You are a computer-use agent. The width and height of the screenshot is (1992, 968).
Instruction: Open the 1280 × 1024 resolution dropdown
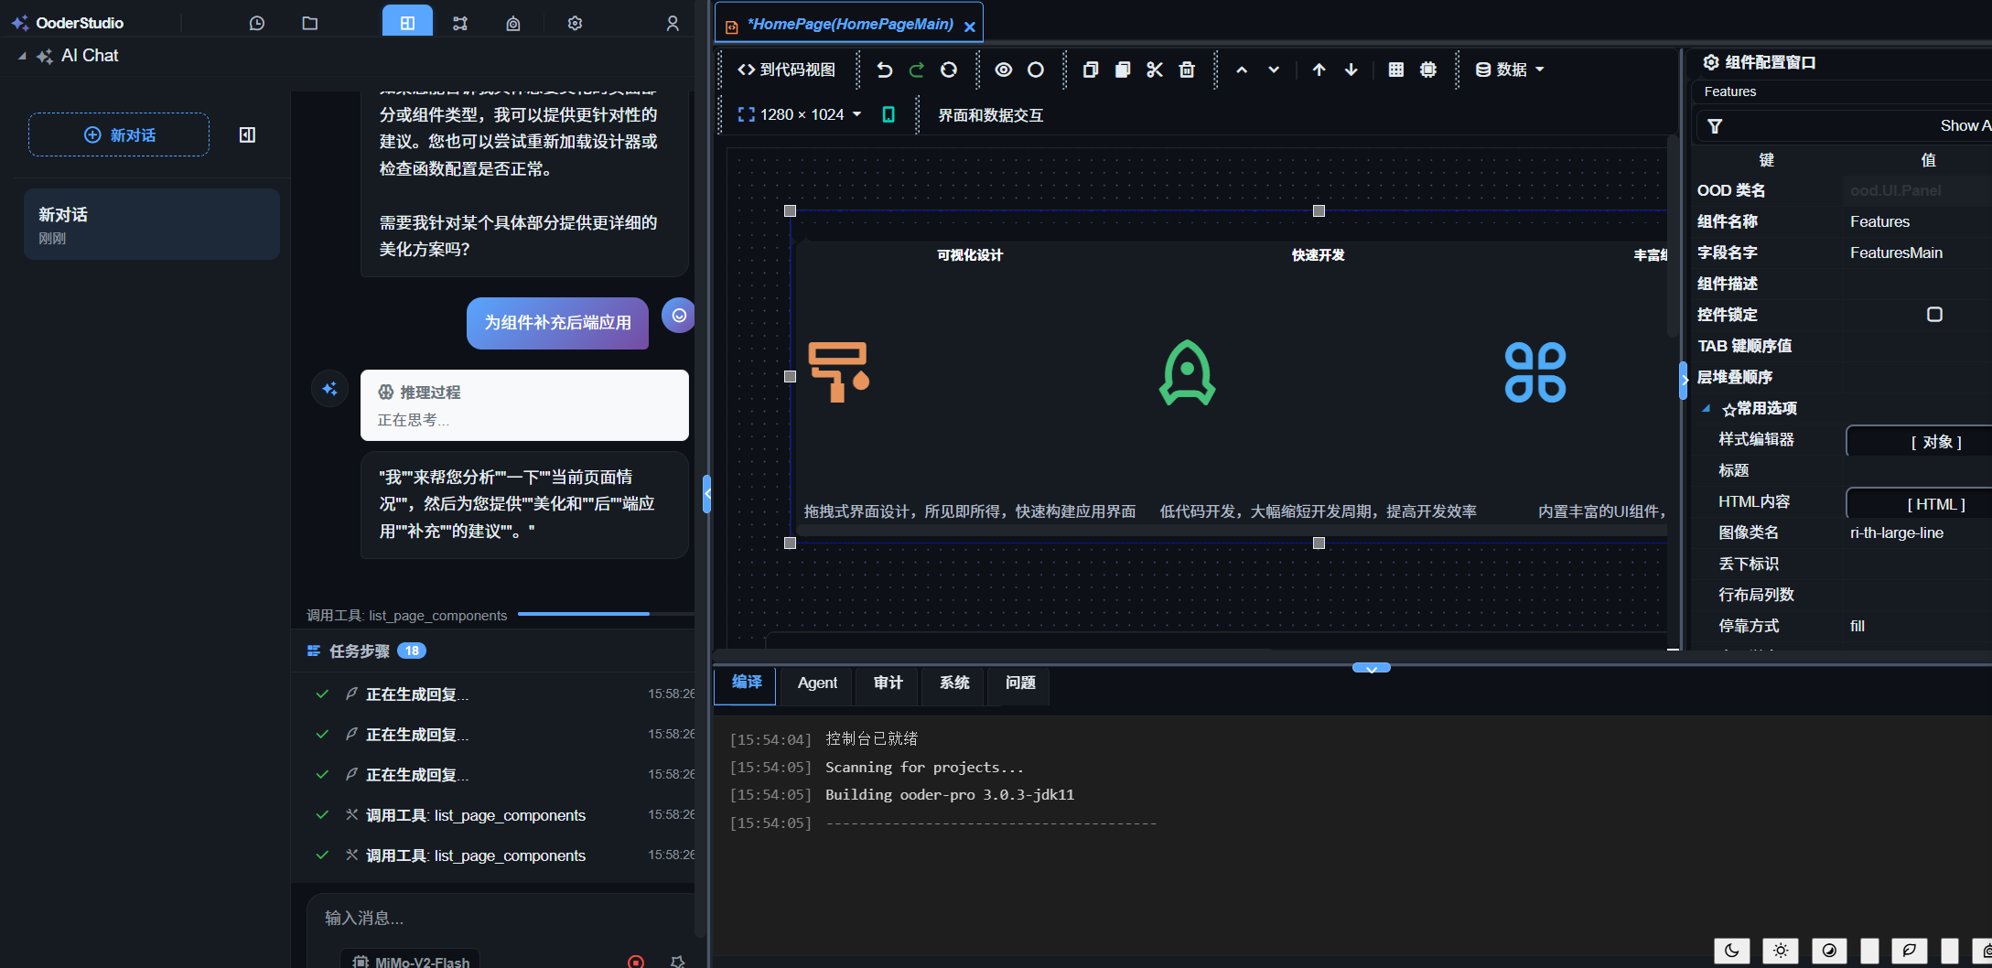(801, 114)
